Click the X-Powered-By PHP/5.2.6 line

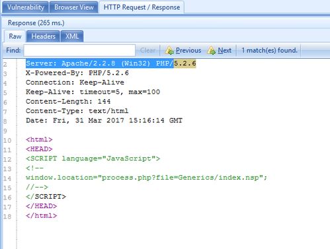[x=77, y=73]
